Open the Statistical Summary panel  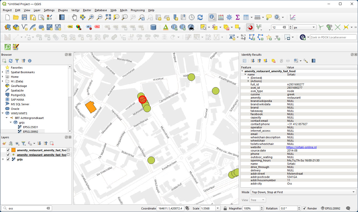pos(237,17)
